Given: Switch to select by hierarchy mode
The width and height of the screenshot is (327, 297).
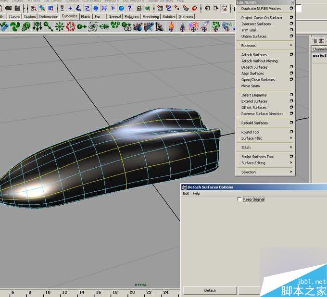Looking at the screenshot, I should click(34, 8).
